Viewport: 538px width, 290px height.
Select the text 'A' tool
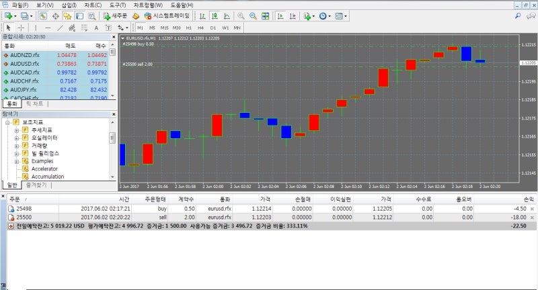pos(96,28)
